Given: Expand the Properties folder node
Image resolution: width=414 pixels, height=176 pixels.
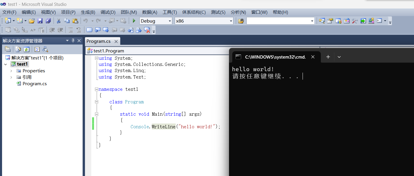Looking at the screenshot, I should pyautogui.click(x=11, y=71).
